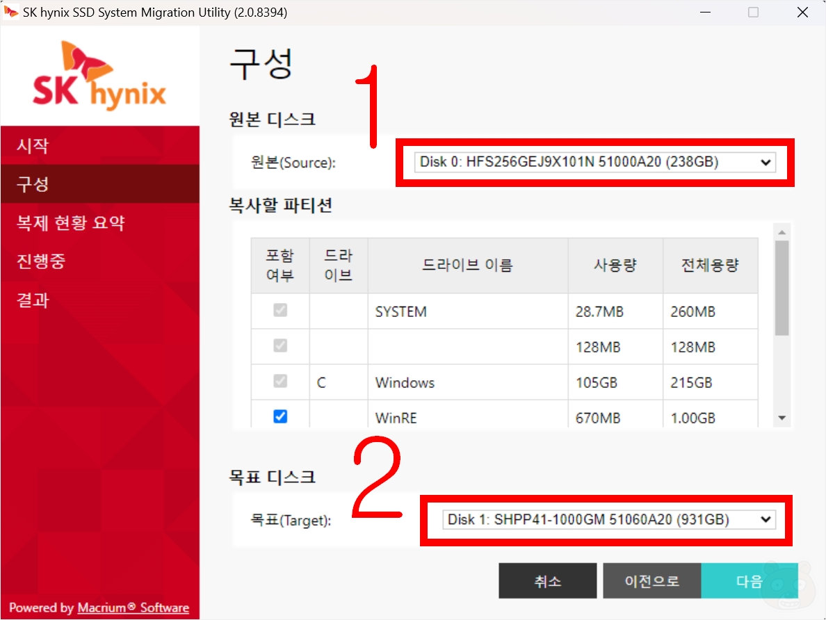
Task: Click partition list scroll down arrow
Action: pos(782,418)
